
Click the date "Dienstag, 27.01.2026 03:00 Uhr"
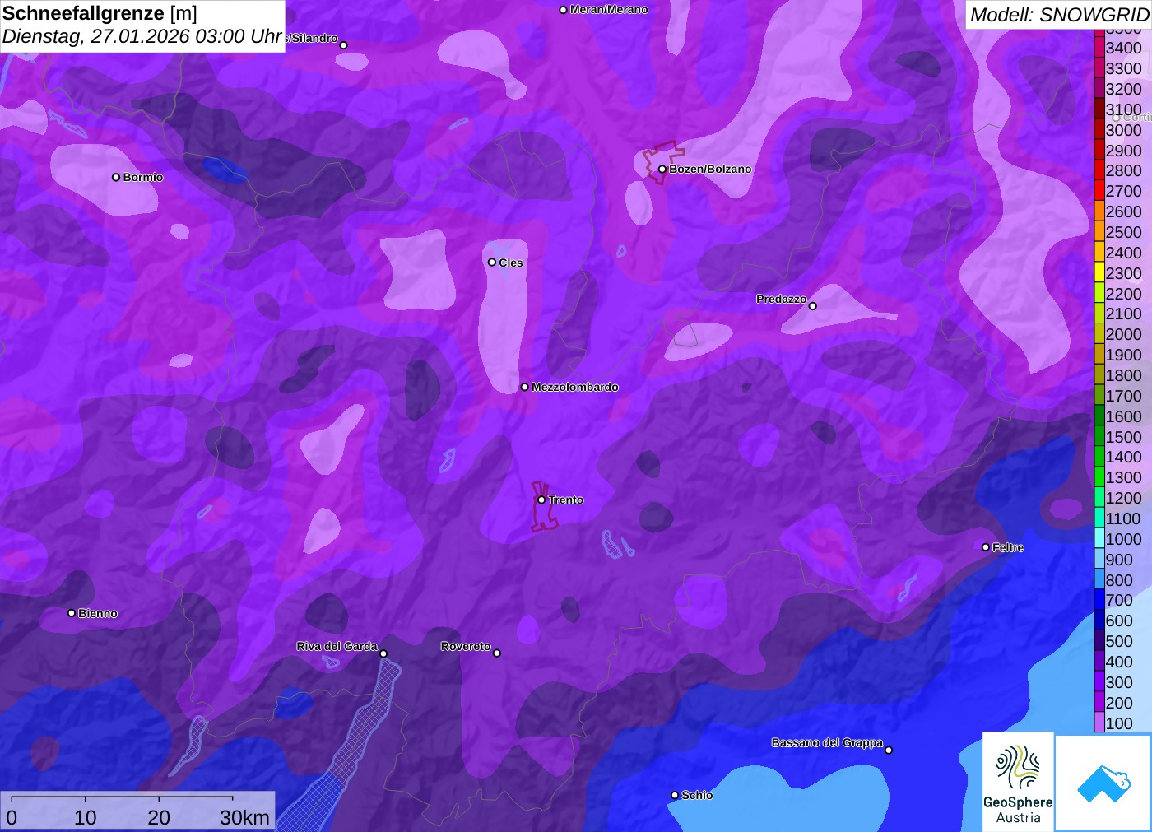pos(142,37)
